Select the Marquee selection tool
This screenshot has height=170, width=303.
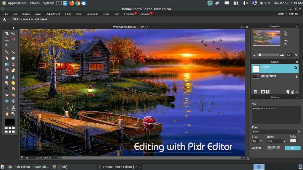coord(7,39)
